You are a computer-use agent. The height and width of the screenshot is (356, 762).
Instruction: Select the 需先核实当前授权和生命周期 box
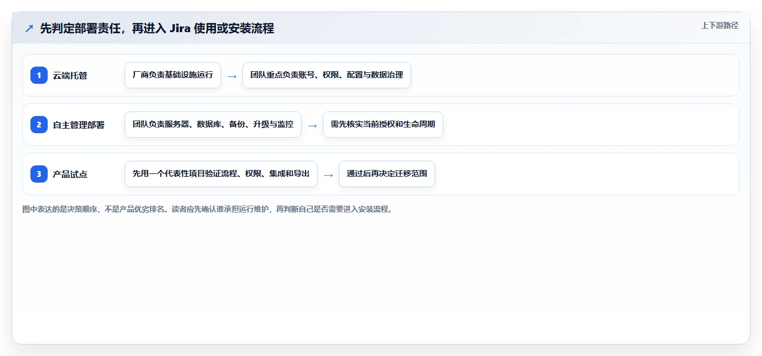click(x=383, y=125)
